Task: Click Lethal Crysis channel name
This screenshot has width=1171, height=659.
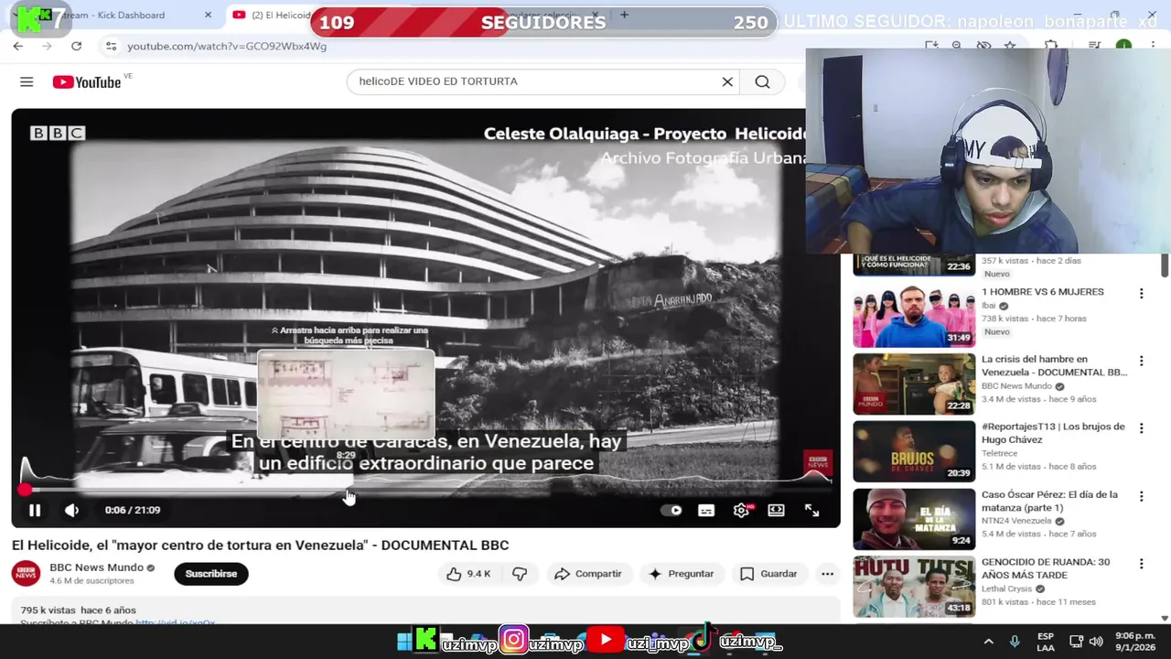Action: [x=1006, y=589]
